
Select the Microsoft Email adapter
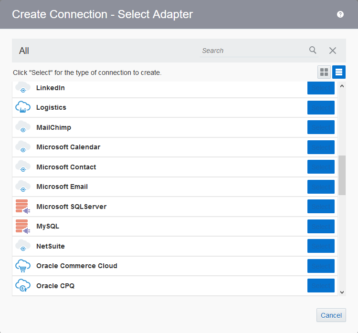point(321,187)
